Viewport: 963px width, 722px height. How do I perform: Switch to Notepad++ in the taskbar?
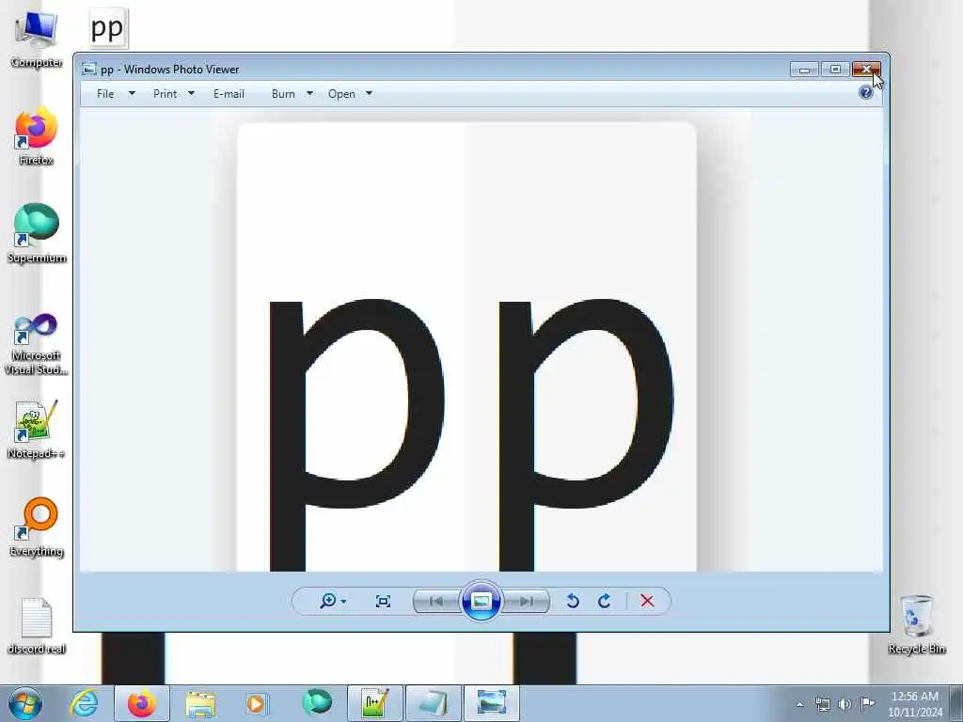[374, 703]
